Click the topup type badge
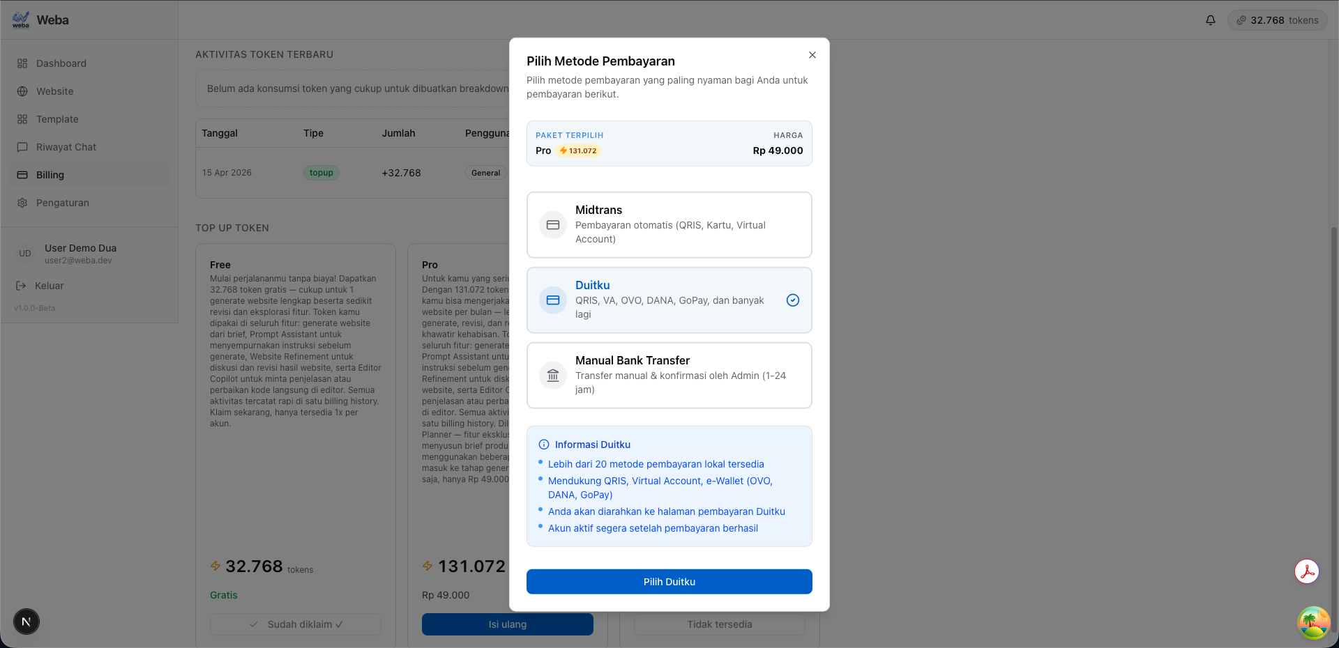Image resolution: width=1339 pixels, height=648 pixels. point(321,173)
